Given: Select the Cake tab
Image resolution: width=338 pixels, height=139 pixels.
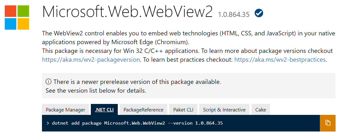Looking at the screenshot, I should (x=261, y=110).
